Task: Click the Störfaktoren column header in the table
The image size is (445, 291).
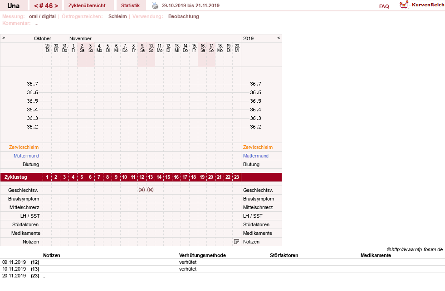Action: point(284,255)
